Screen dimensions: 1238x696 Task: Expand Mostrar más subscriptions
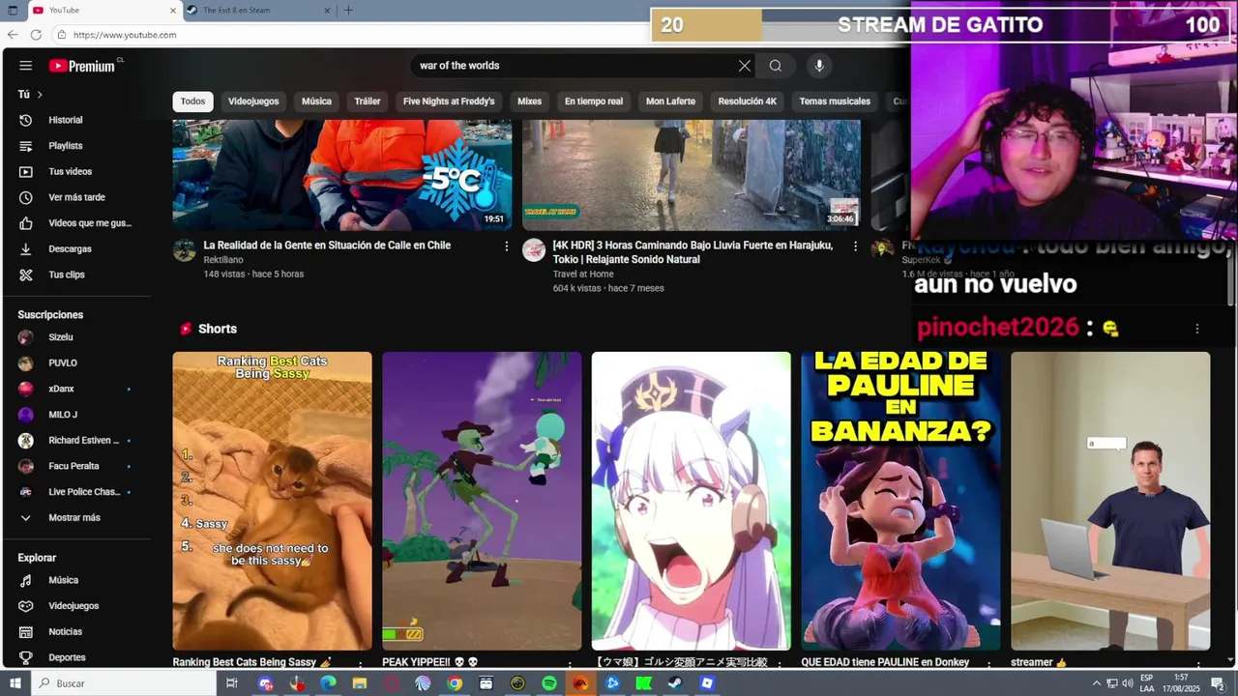(x=76, y=518)
